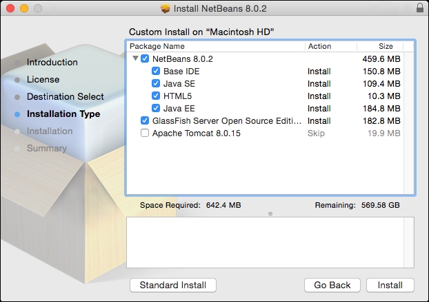The height and width of the screenshot is (302, 429).
Task: Click the split-pane divider dot handle
Action: point(270,214)
